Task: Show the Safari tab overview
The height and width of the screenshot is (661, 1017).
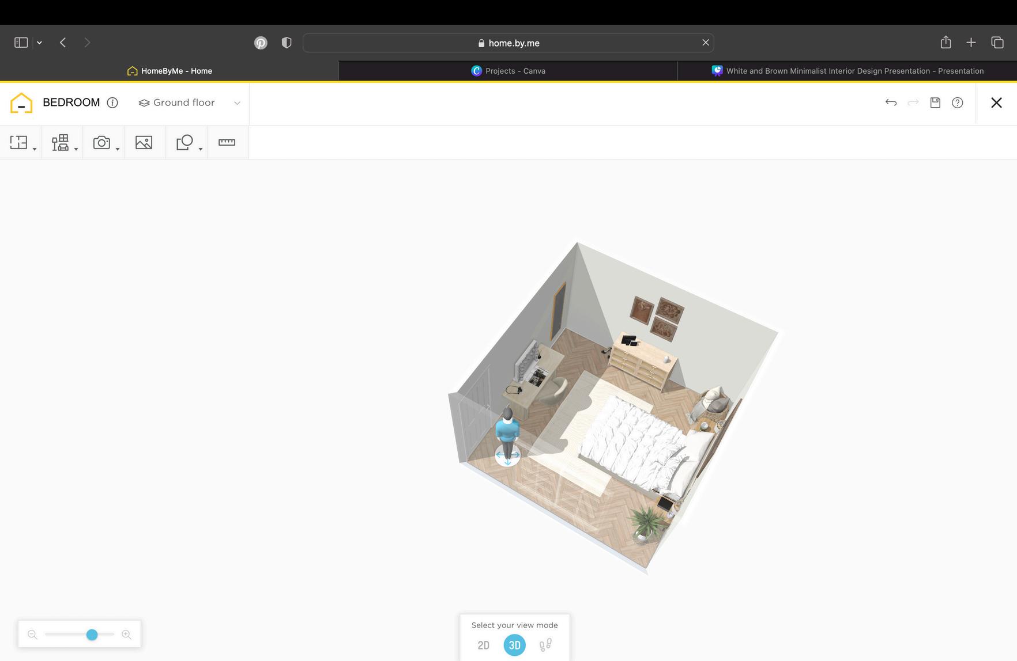Action: click(997, 43)
